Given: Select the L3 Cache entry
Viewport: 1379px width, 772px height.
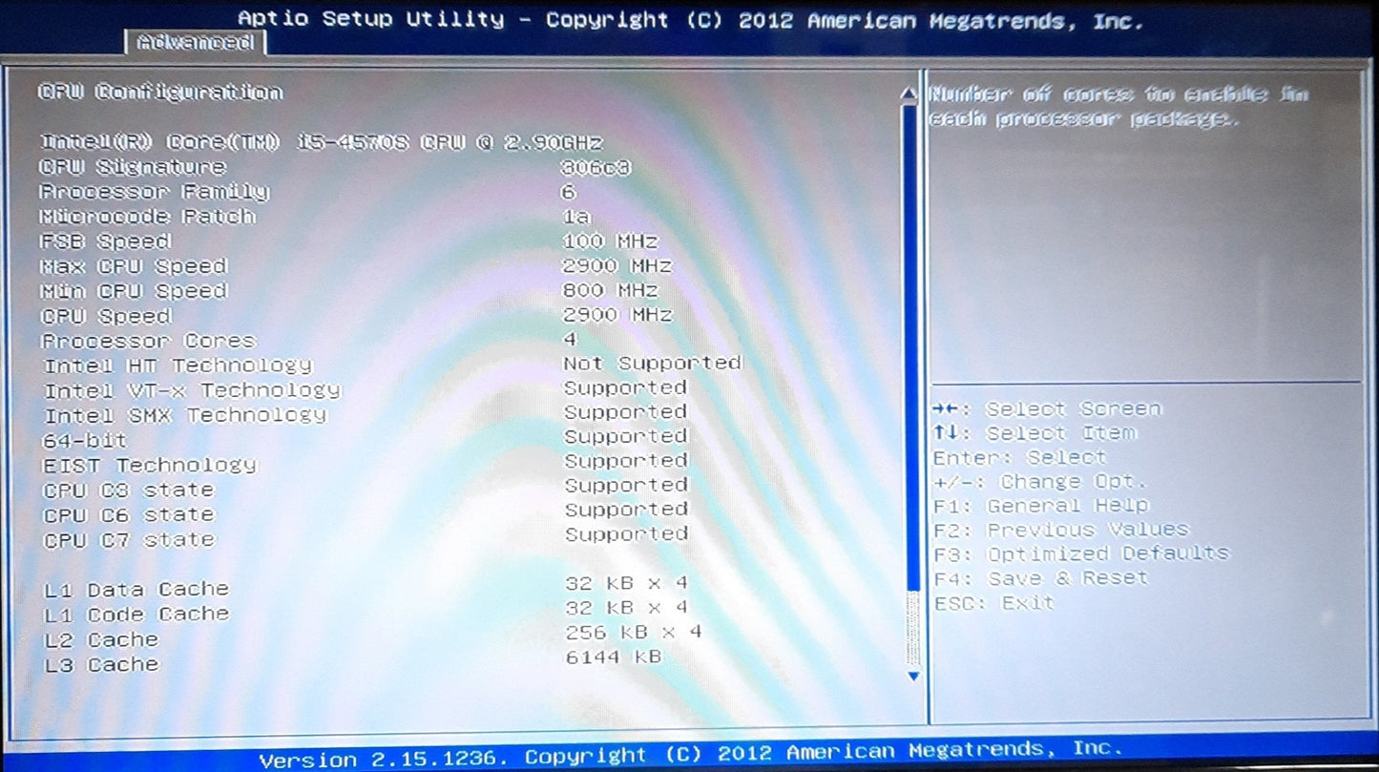Looking at the screenshot, I should (x=101, y=664).
